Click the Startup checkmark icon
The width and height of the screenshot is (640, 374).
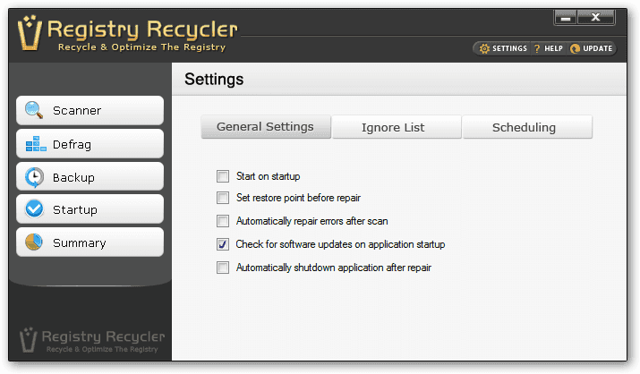point(34,208)
